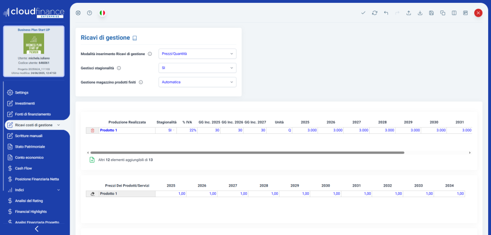Edit the Prodotto 1 name cell in Produzione Realizzata

[x=127, y=130]
